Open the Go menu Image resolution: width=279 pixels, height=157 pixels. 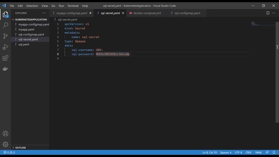pyautogui.click(x=53, y=6)
